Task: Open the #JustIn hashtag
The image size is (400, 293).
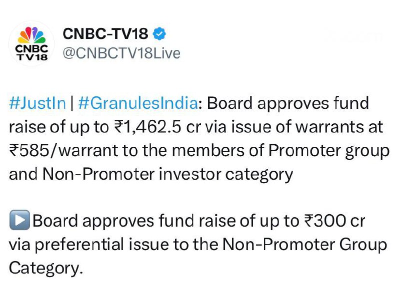Action: (37, 103)
